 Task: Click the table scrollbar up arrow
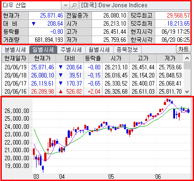click(187, 58)
